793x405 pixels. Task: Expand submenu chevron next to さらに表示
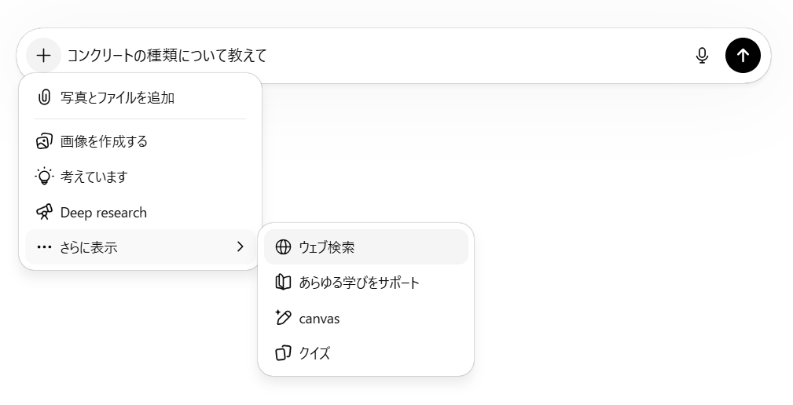point(240,247)
